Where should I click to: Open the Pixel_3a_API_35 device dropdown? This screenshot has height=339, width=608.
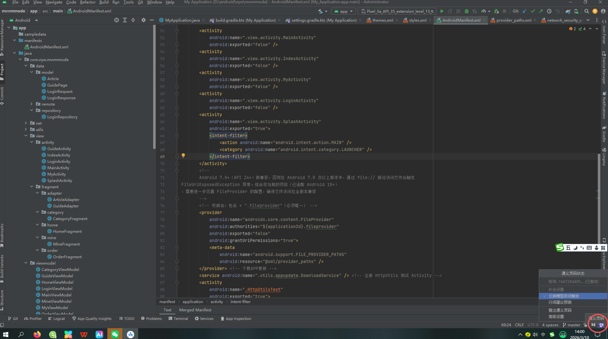(x=397, y=11)
